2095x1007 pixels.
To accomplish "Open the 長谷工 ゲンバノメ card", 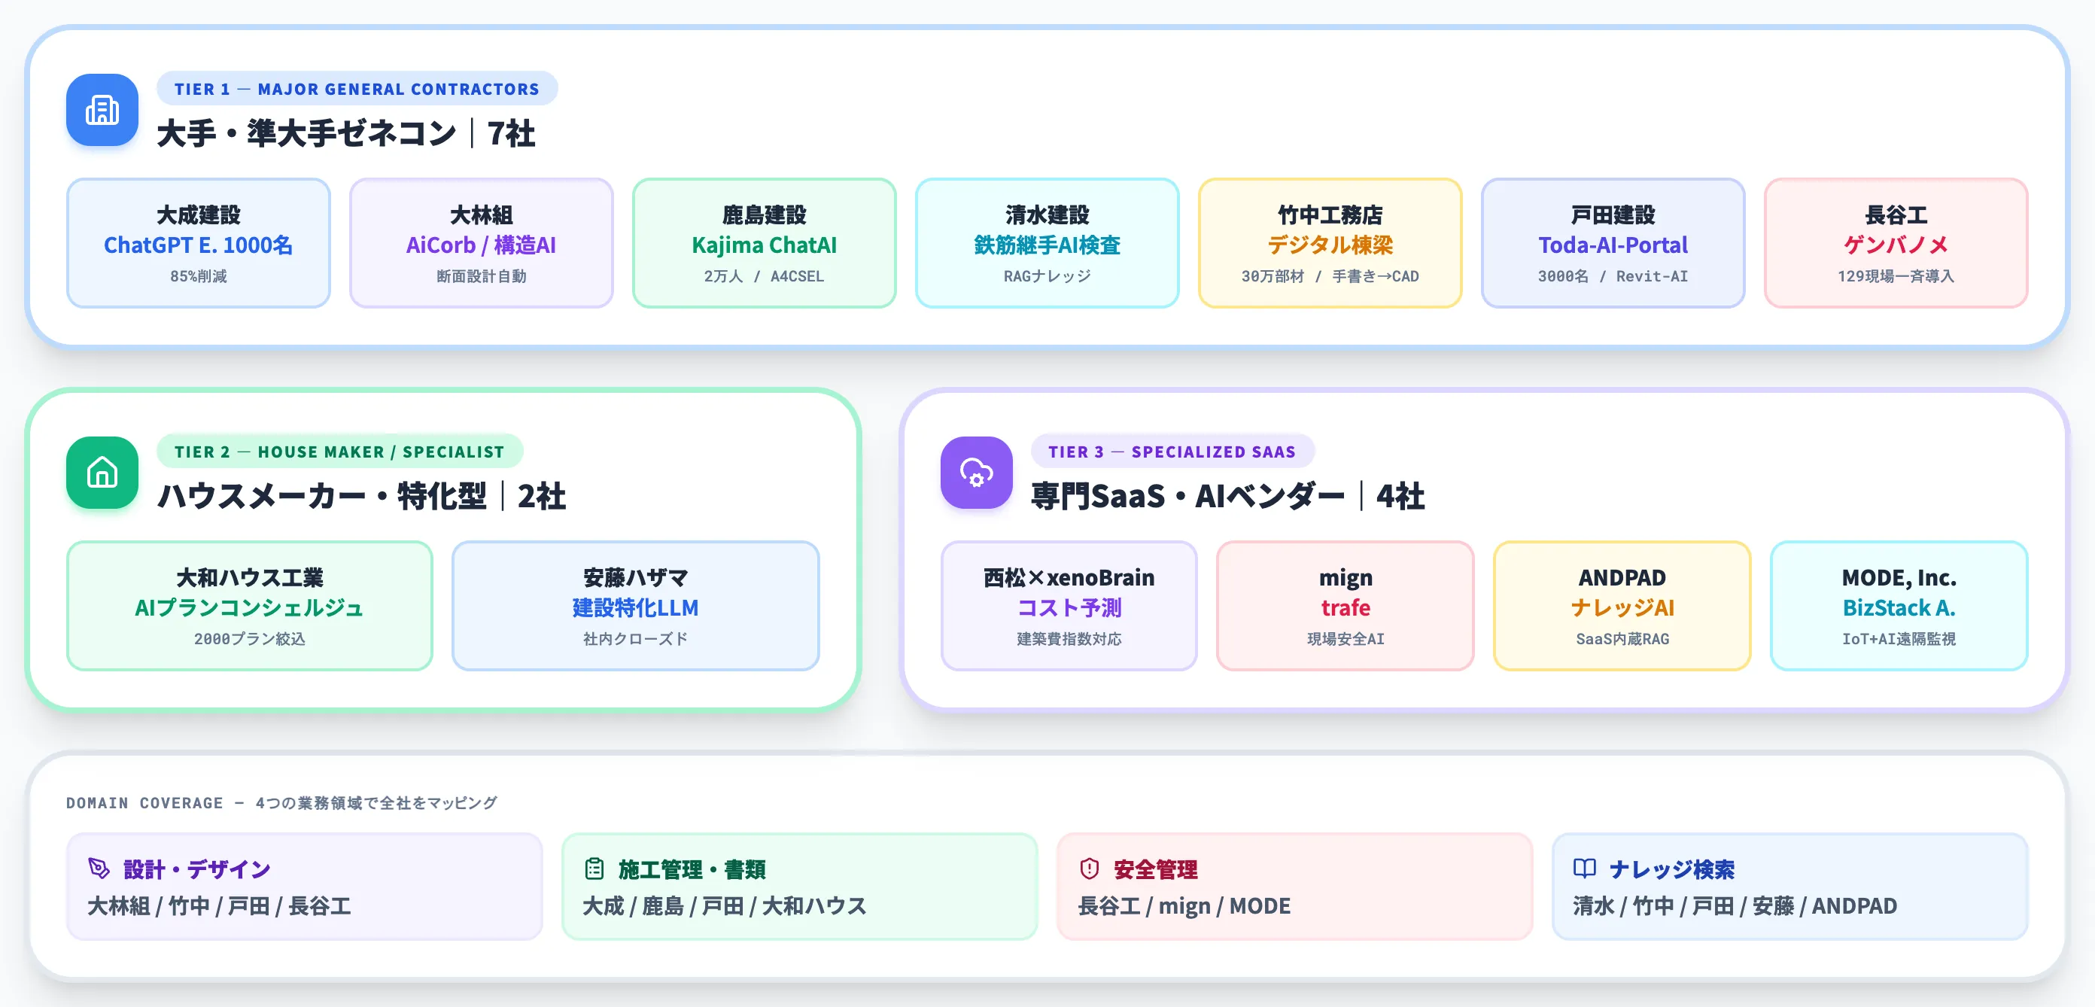I will tap(1896, 243).
